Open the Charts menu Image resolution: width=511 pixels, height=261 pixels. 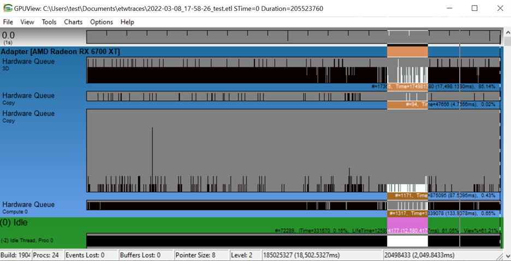pos(73,22)
